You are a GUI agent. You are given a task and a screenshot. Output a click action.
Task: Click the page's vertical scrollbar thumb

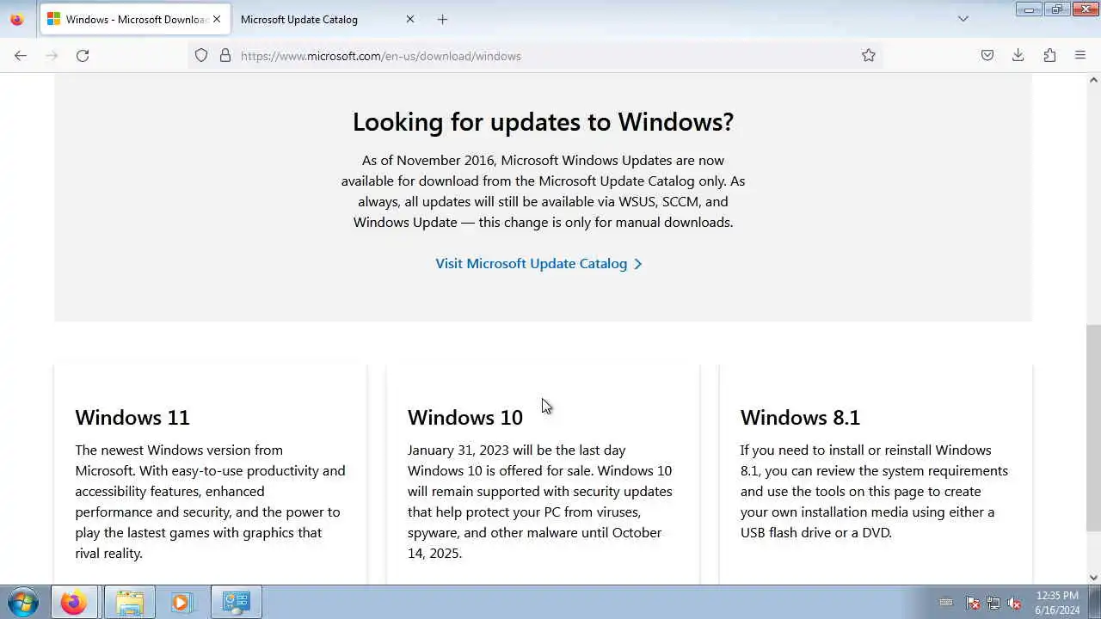coord(1093,428)
